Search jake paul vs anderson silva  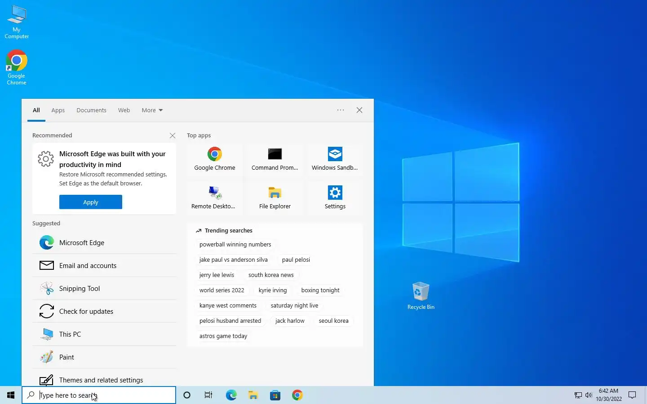233,259
